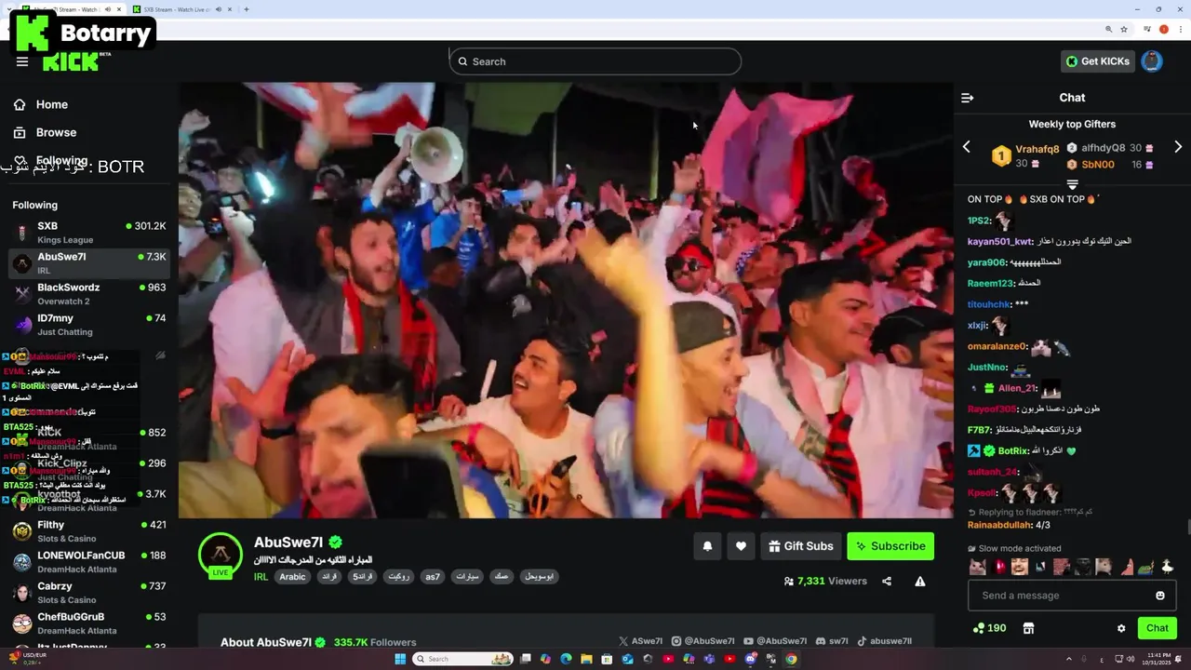Show next weekly top gifters
The width and height of the screenshot is (1191, 670).
[1178, 147]
